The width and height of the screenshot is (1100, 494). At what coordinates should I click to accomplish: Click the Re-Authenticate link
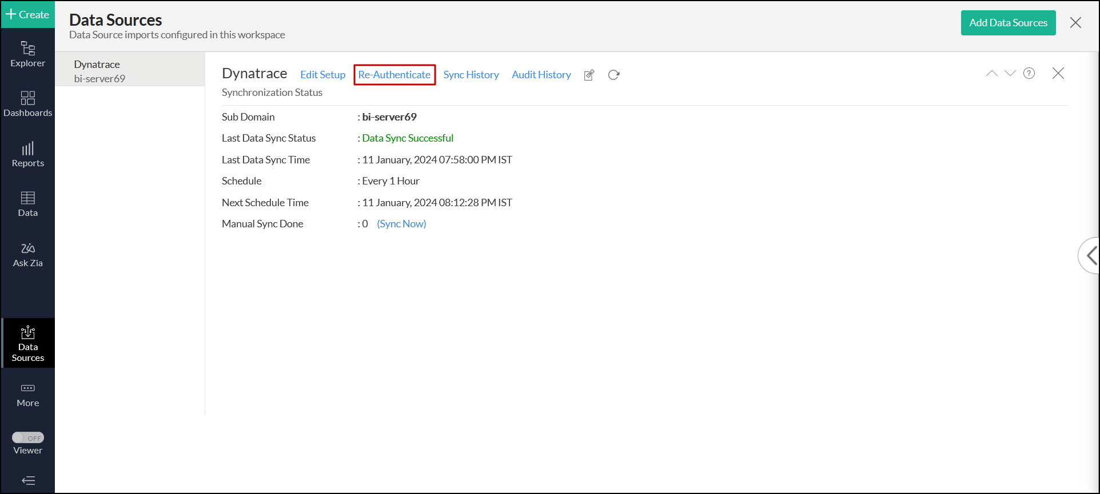(x=394, y=75)
